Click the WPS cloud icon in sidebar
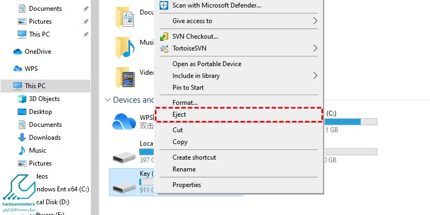 [18, 69]
